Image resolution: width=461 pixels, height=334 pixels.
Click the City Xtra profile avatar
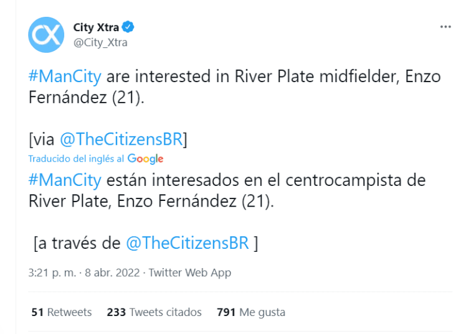(x=46, y=34)
